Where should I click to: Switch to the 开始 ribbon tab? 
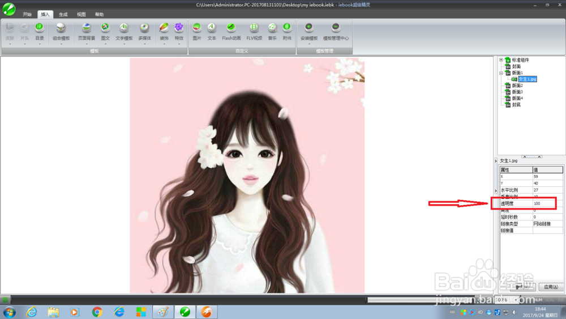coord(27,15)
